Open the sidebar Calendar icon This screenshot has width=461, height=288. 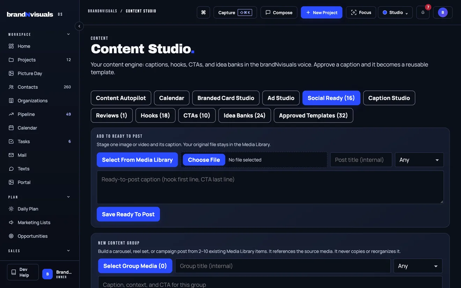click(x=11, y=128)
